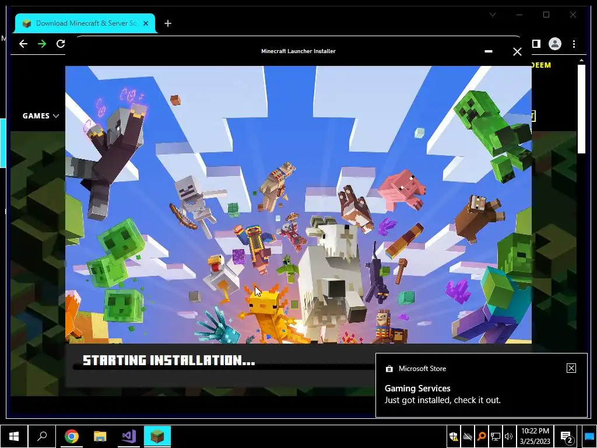Image resolution: width=597 pixels, height=448 pixels.
Task: Open network status tray icon
Action: [x=495, y=436]
